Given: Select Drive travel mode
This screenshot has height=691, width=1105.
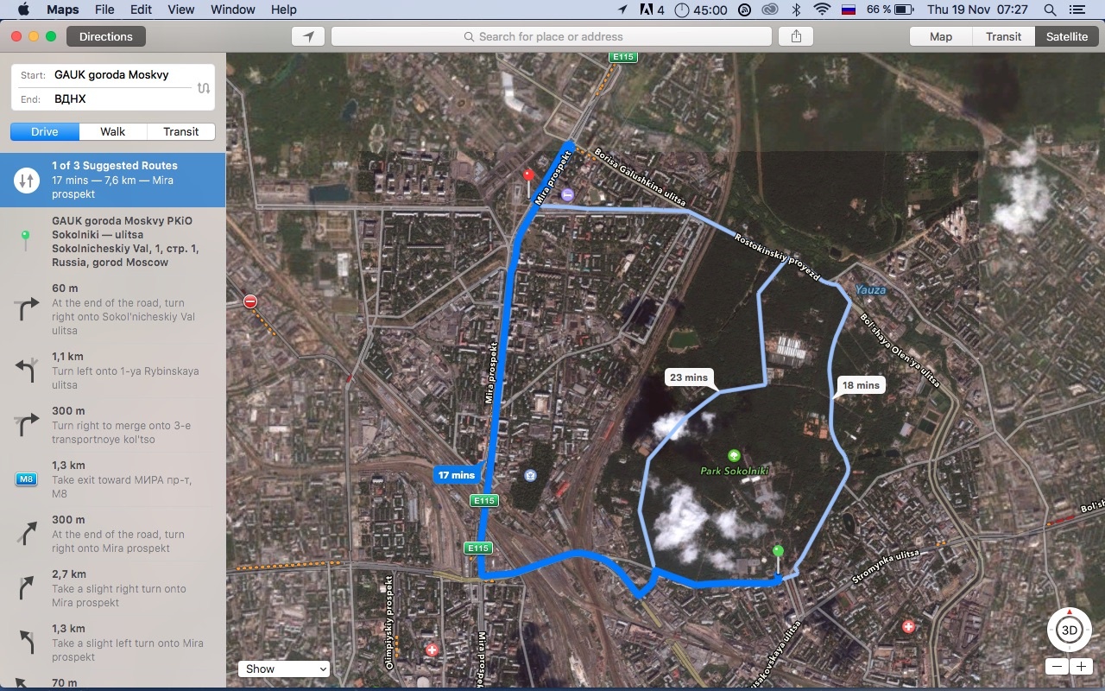Looking at the screenshot, I should [45, 131].
